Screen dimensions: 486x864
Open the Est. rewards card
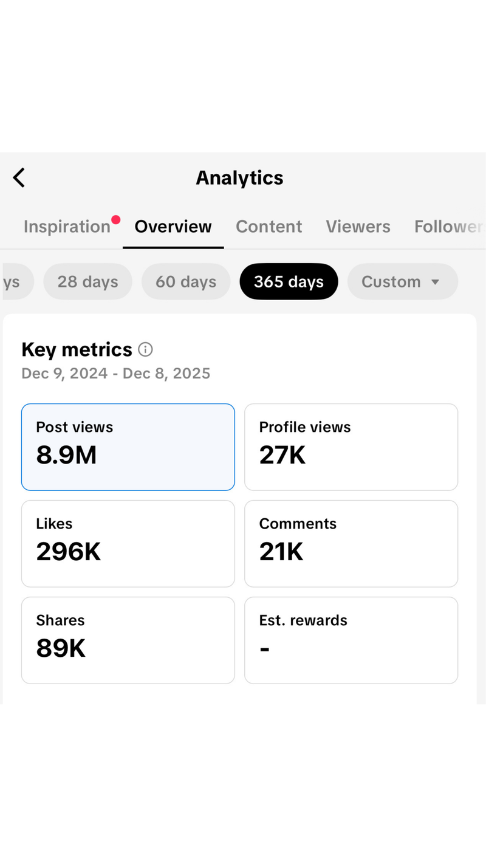tap(351, 640)
